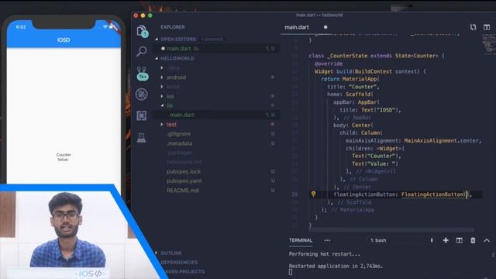
Task: Click the EXPLORER panel title
Action: 173,27
